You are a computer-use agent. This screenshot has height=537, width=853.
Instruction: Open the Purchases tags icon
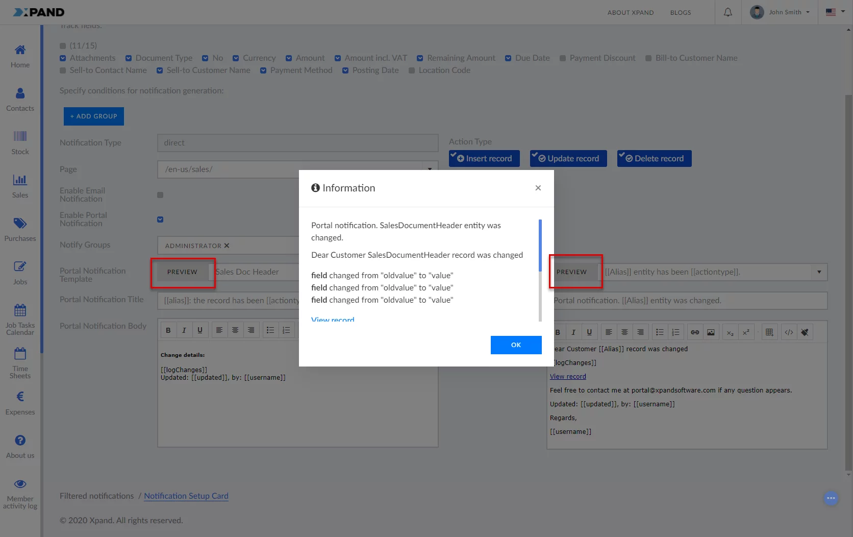(x=20, y=223)
